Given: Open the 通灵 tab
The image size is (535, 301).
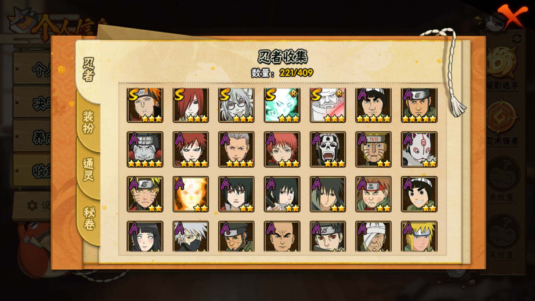Looking at the screenshot, I should coord(88,169).
